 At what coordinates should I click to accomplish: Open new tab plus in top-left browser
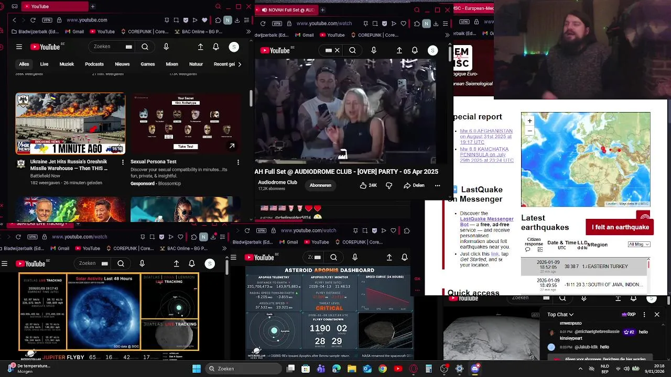coord(93,6)
